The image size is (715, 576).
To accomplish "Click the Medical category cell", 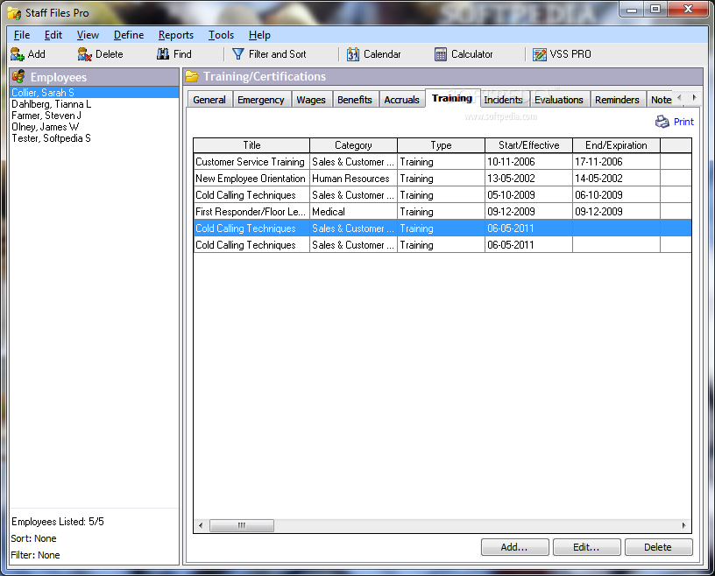I will click(x=353, y=212).
